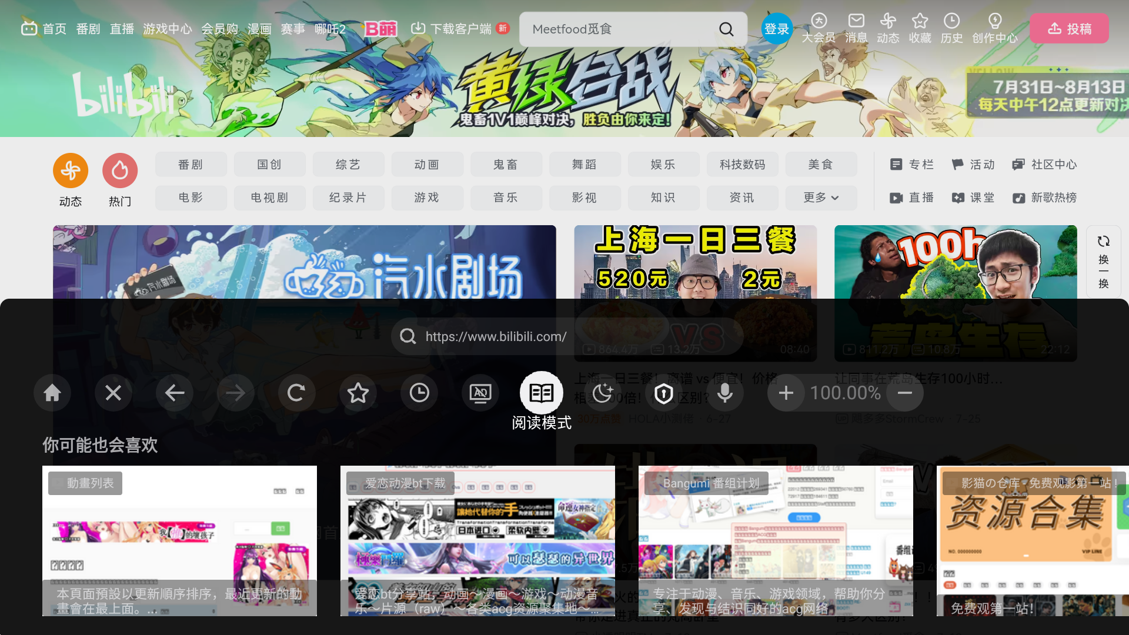Enable reading mode (阅读模式)
The image size is (1129, 635).
(x=542, y=393)
